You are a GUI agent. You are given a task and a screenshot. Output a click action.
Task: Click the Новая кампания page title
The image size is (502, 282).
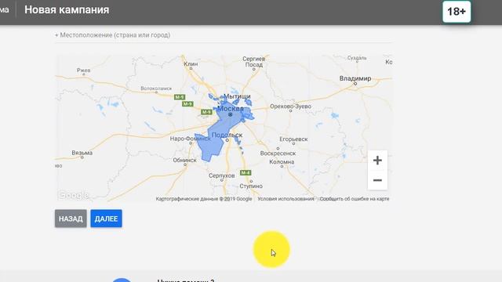[67, 9]
